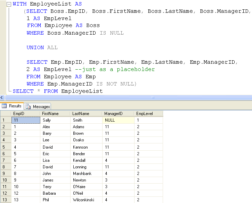Click the first name Barry
The image size is (252, 203).
click(x=47, y=133)
